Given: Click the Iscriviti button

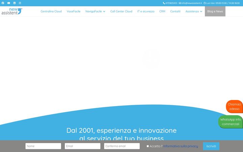Looking at the screenshot, I should (x=211, y=146).
